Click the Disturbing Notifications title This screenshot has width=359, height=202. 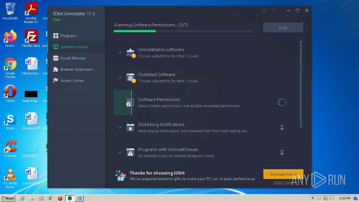coord(161,124)
